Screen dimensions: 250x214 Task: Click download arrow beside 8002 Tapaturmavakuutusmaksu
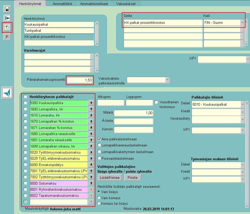pyautogui.click(x=91, y=195)
